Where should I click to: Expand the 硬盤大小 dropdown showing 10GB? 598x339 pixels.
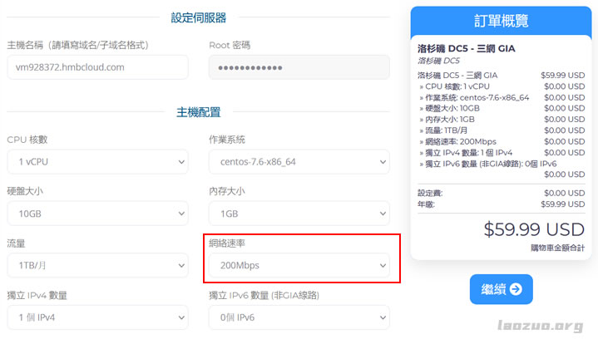pos(97,214)
